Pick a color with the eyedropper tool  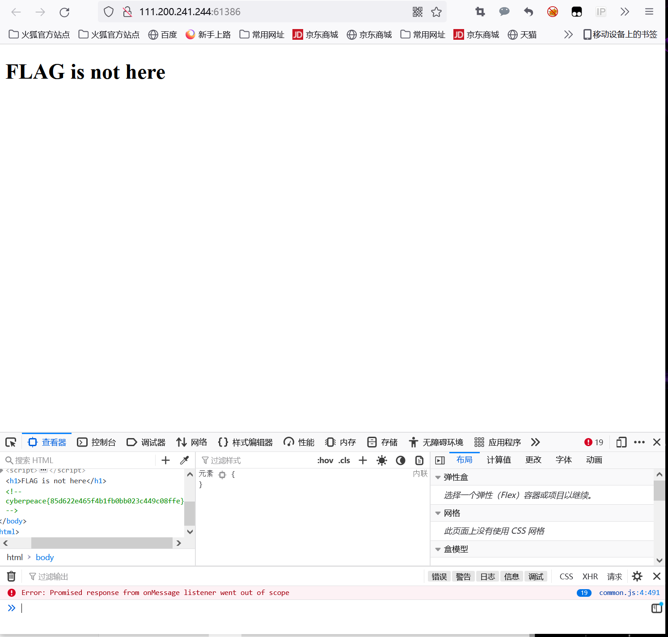tap(184, 460)
